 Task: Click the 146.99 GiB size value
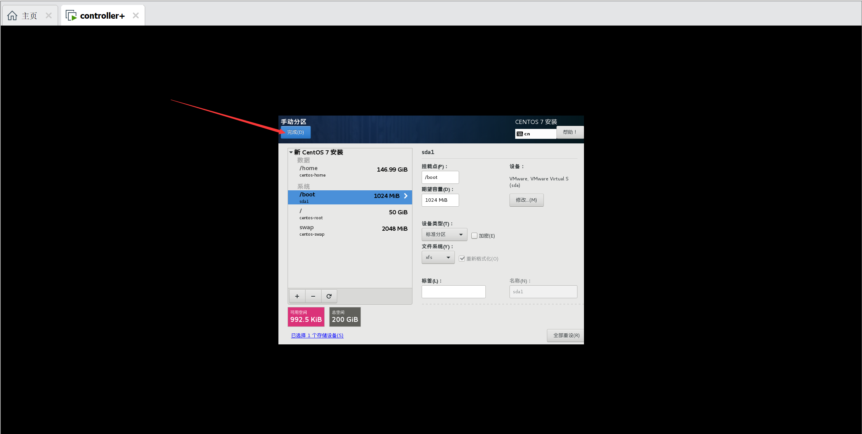pos(392,170)
